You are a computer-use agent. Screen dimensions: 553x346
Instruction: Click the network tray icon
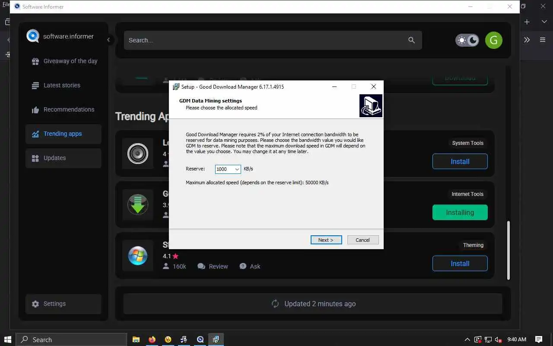pos(488,340)
